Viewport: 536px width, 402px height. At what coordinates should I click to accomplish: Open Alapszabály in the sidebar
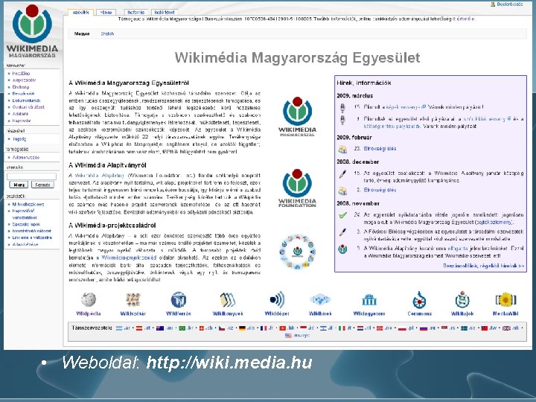pos(24,80)
